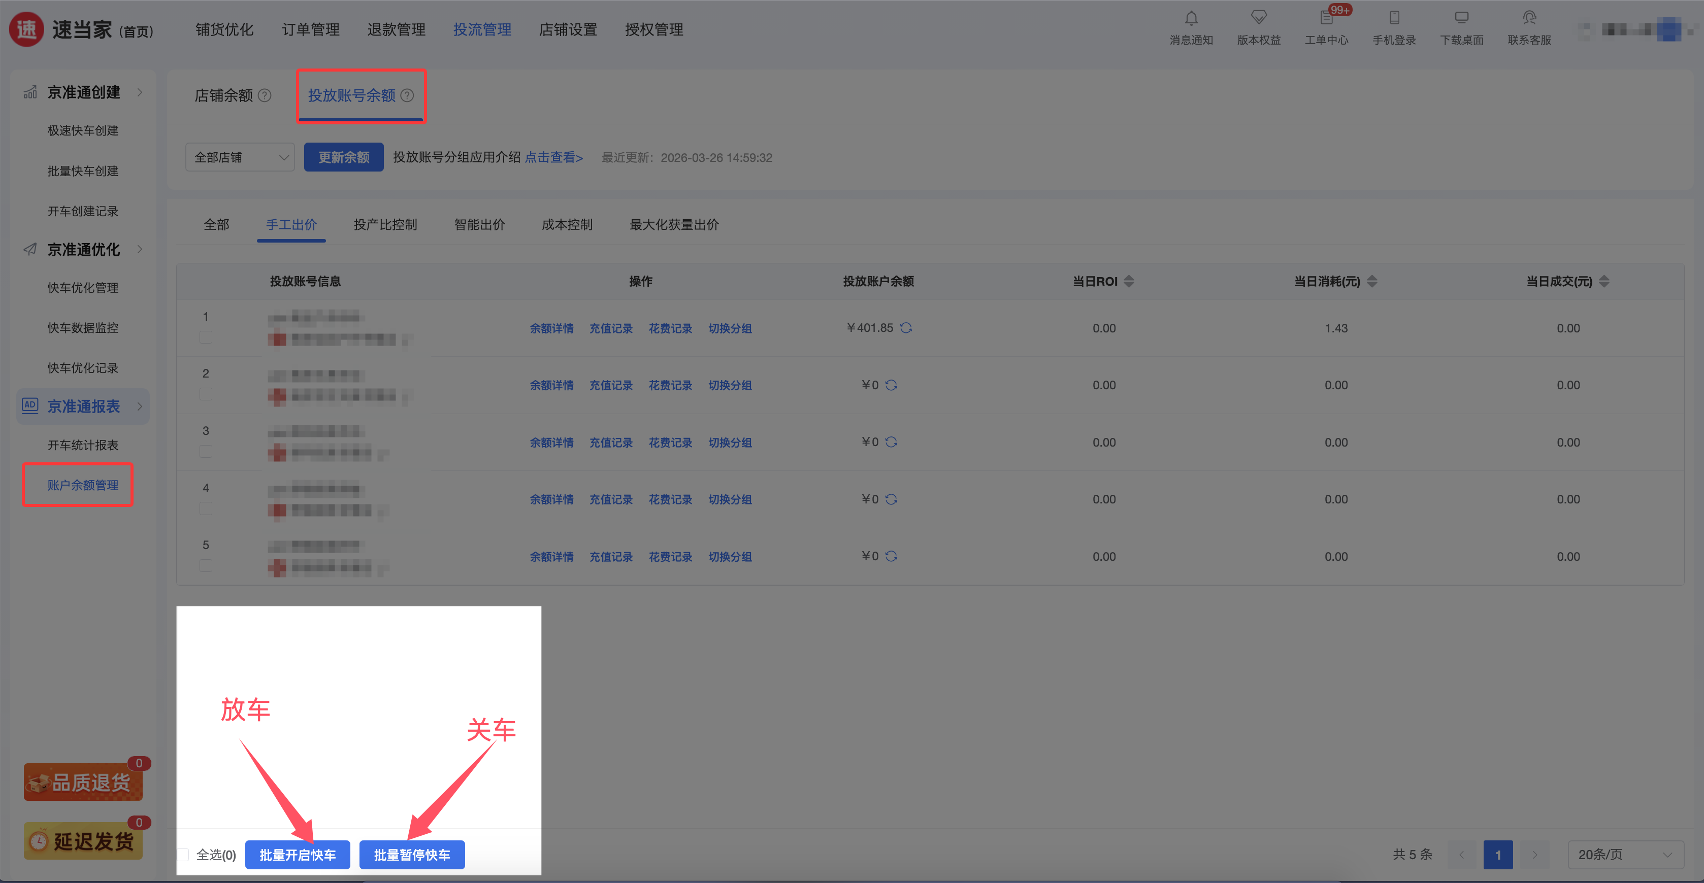Switch to 投产比控制 tab
This screenshot has height=883, width=1704.
[x=385, y=225]
